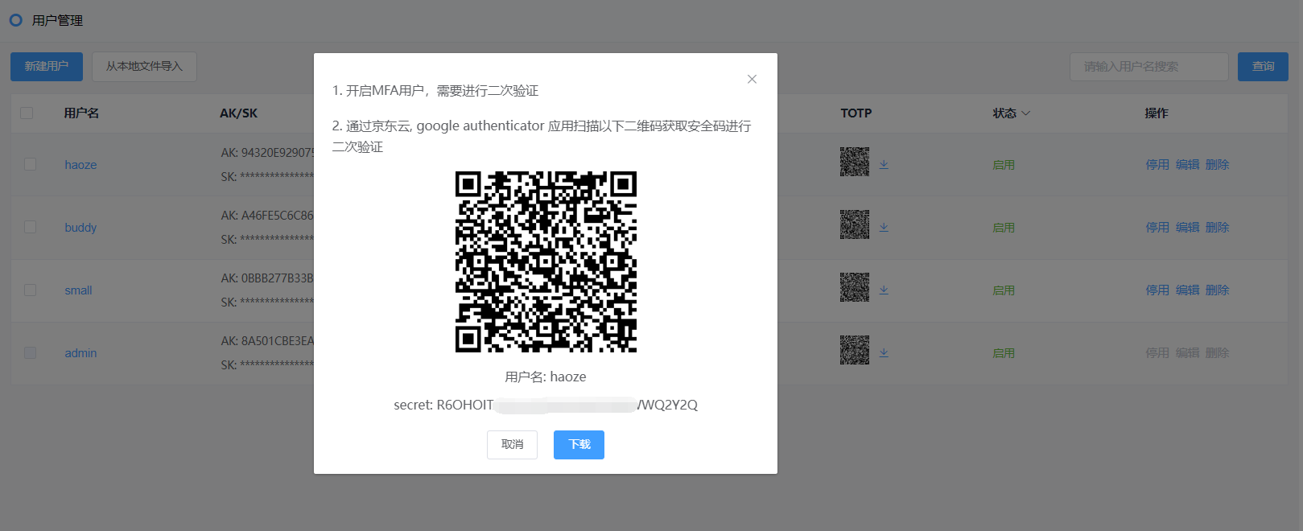Click the 查询 search button

1263,66
